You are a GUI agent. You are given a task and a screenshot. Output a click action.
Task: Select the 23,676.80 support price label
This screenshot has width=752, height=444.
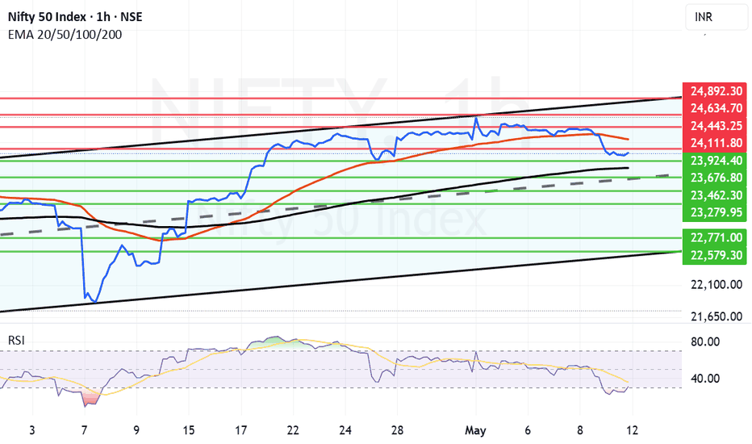[x=716, y=178]
